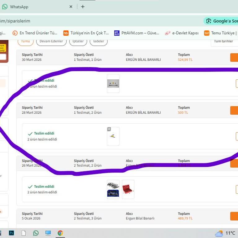
Task: Open Temu Türkiye bookmark
Action: click(221, 33)
